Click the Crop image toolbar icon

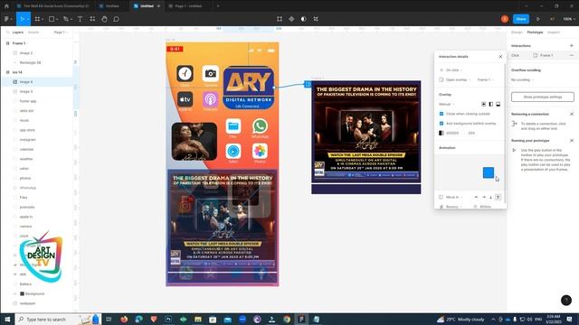[316, 19]
